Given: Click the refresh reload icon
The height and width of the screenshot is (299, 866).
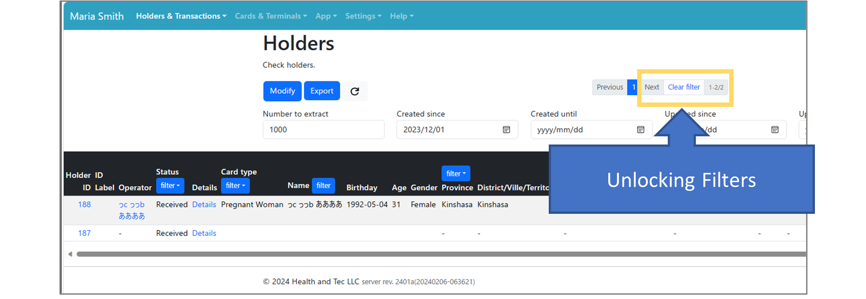Looking at the screenshot, I should click(x=355, y=91).
